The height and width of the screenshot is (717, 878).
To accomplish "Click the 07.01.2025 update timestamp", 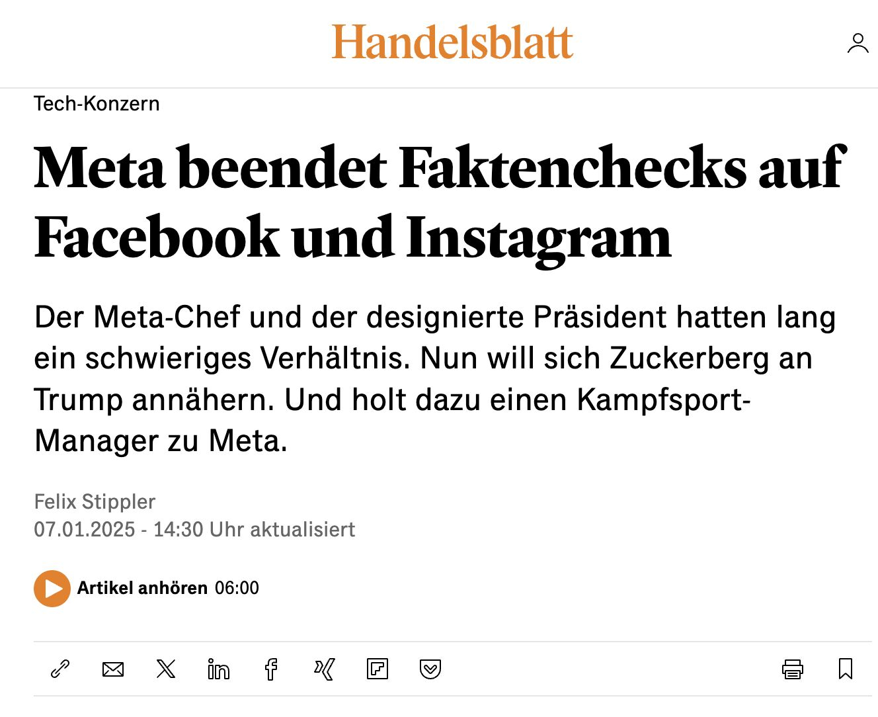I will (x=194, y=530).
